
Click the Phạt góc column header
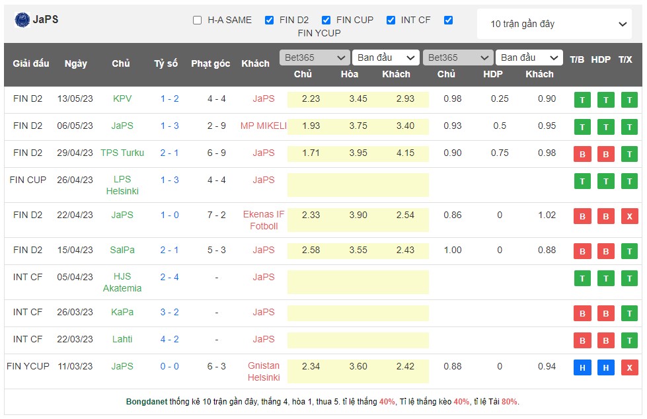click(x=210, y=63)
